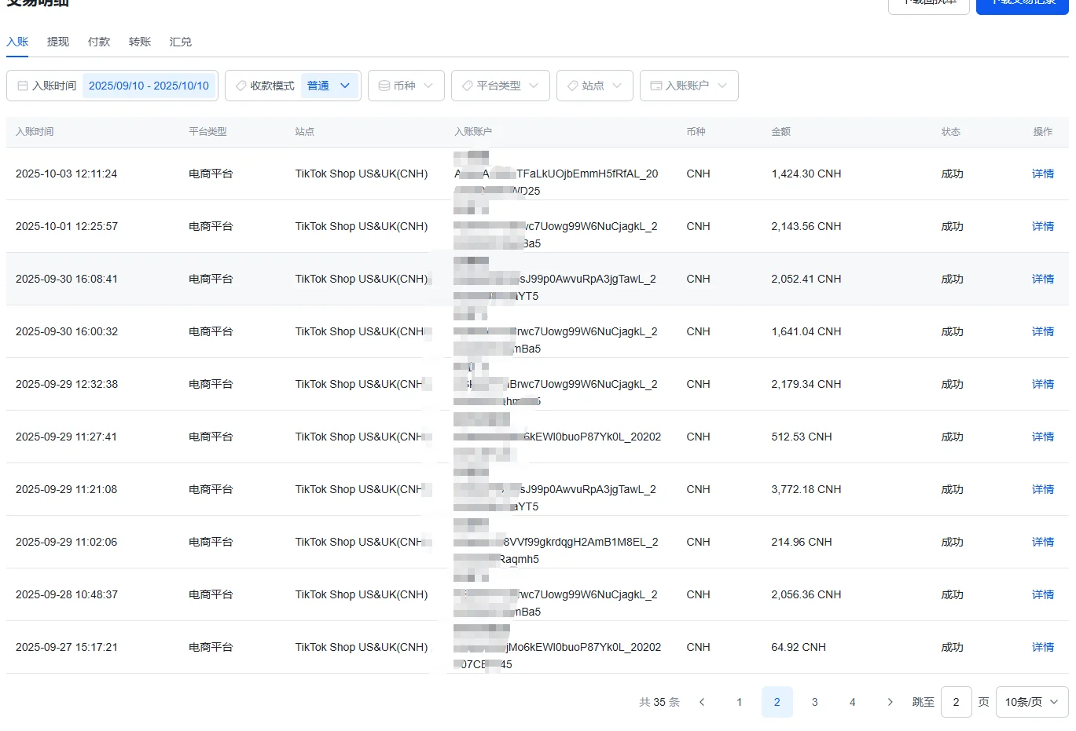Open 详情 for the 2025-10-03 12:11:24 row

[x=1043, y=174]
